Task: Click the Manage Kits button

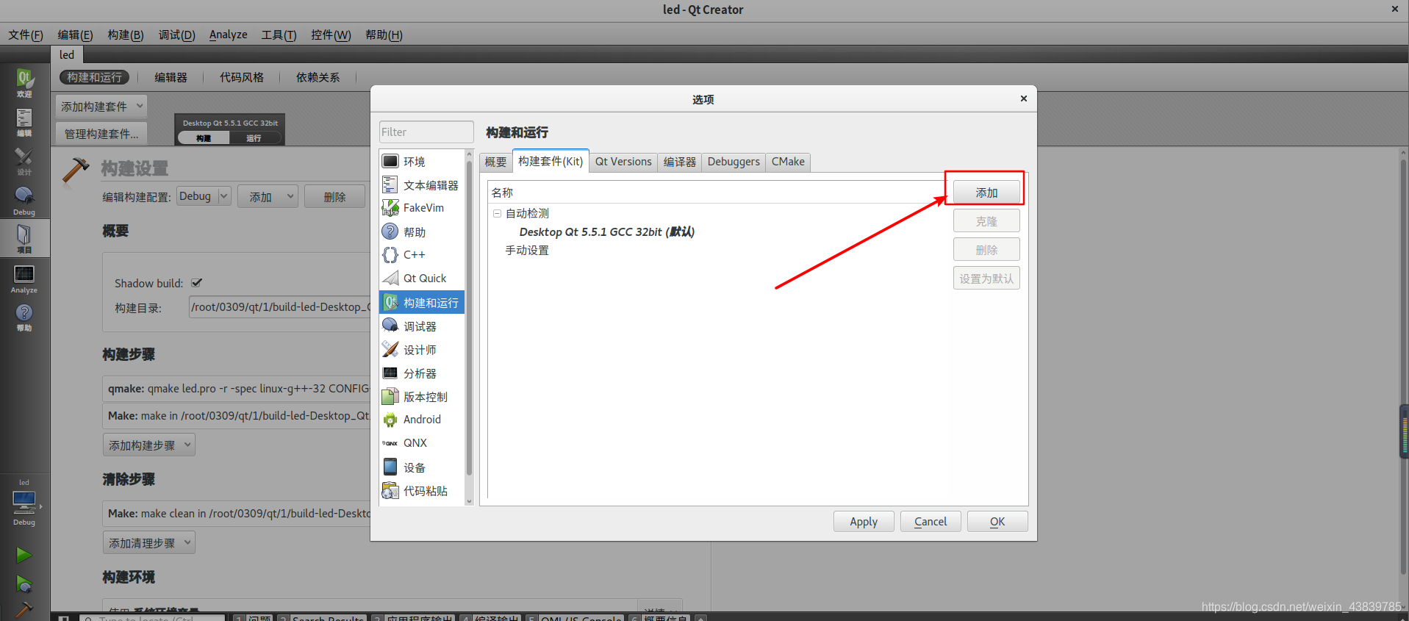Action: 101,133
